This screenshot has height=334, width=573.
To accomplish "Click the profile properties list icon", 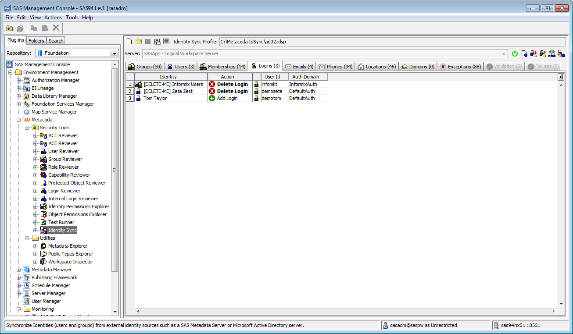I will click(x=166, y=42).
